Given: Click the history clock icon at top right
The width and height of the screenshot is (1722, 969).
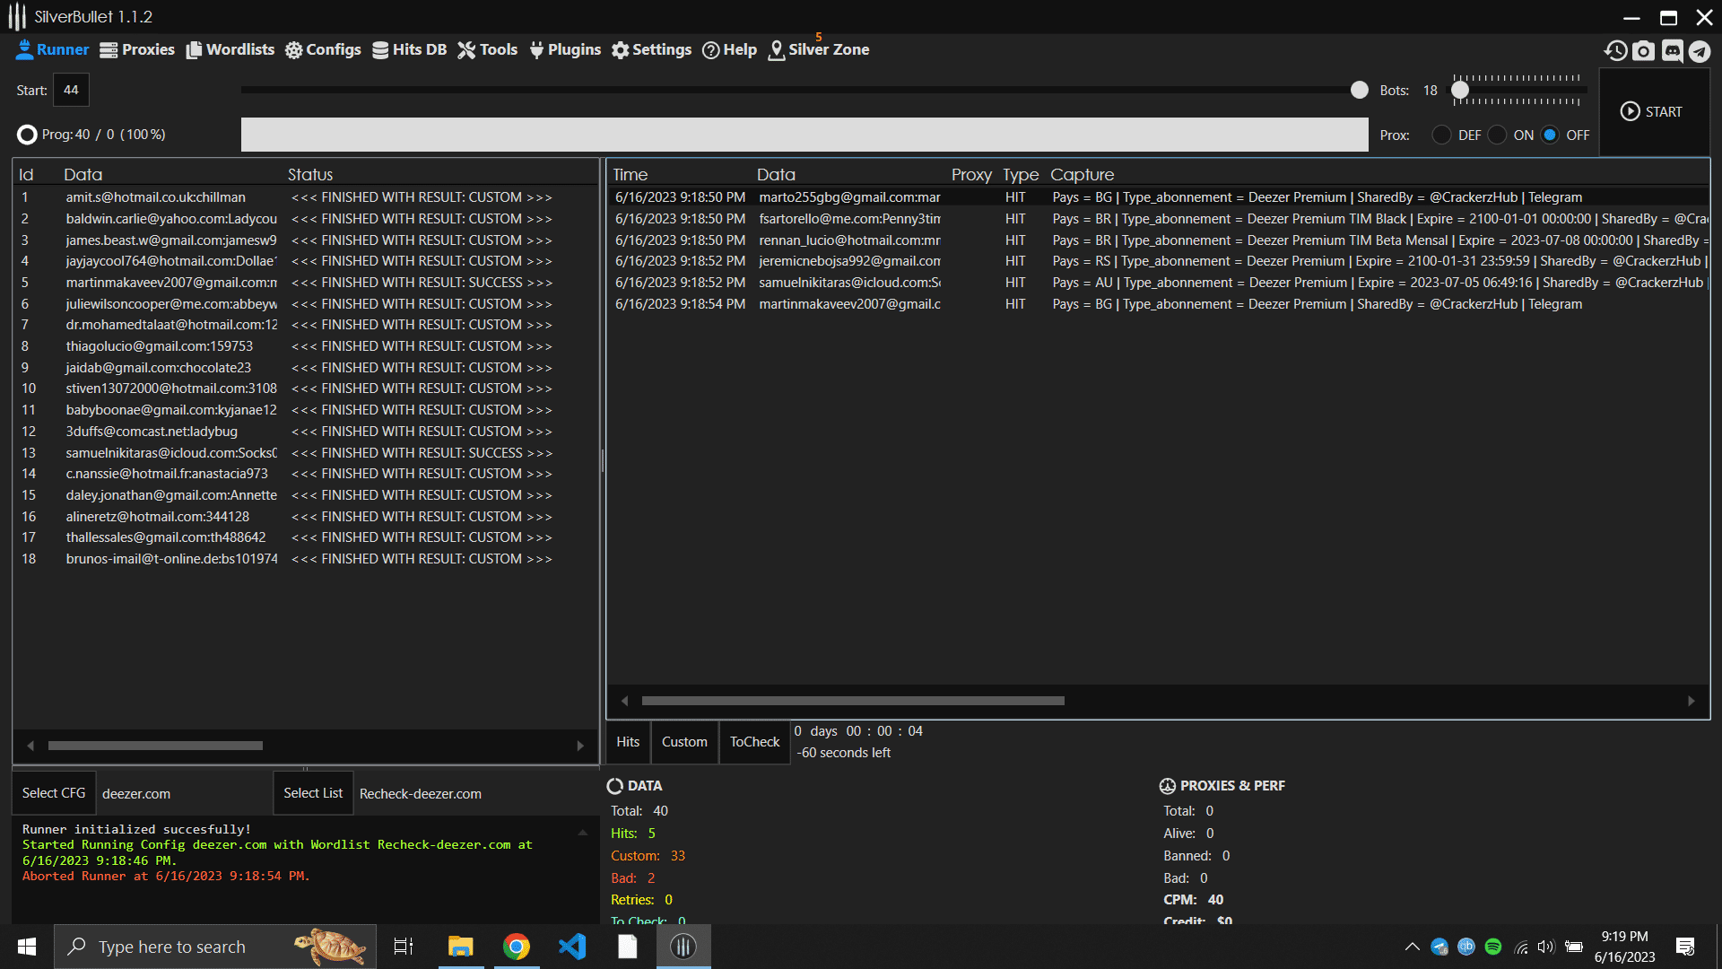Looking at the screenshot, I should click(x=1615, y=50).
